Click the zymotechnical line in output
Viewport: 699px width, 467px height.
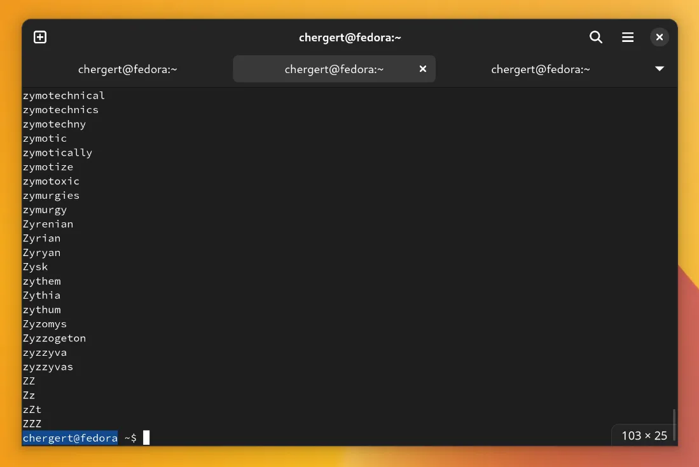coord(64,95)
